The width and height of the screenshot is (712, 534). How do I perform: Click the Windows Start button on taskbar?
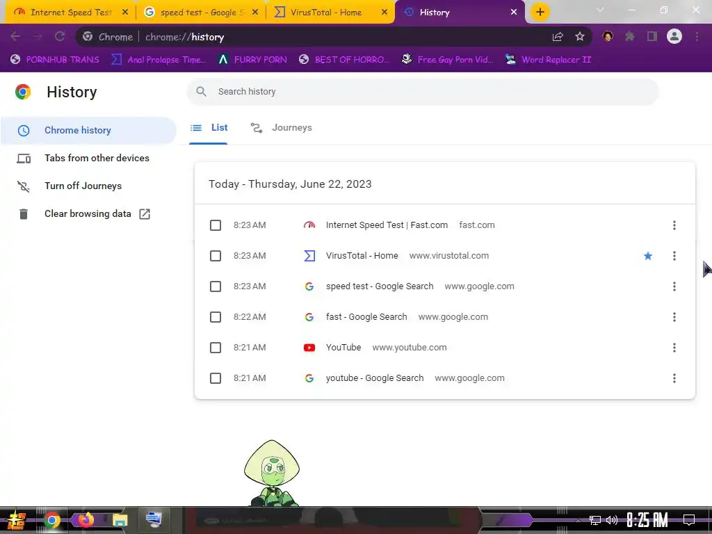(x=17, y=520)
